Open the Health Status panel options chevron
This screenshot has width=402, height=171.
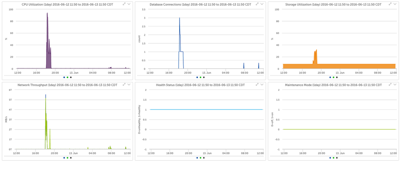[x=262, y=85]
